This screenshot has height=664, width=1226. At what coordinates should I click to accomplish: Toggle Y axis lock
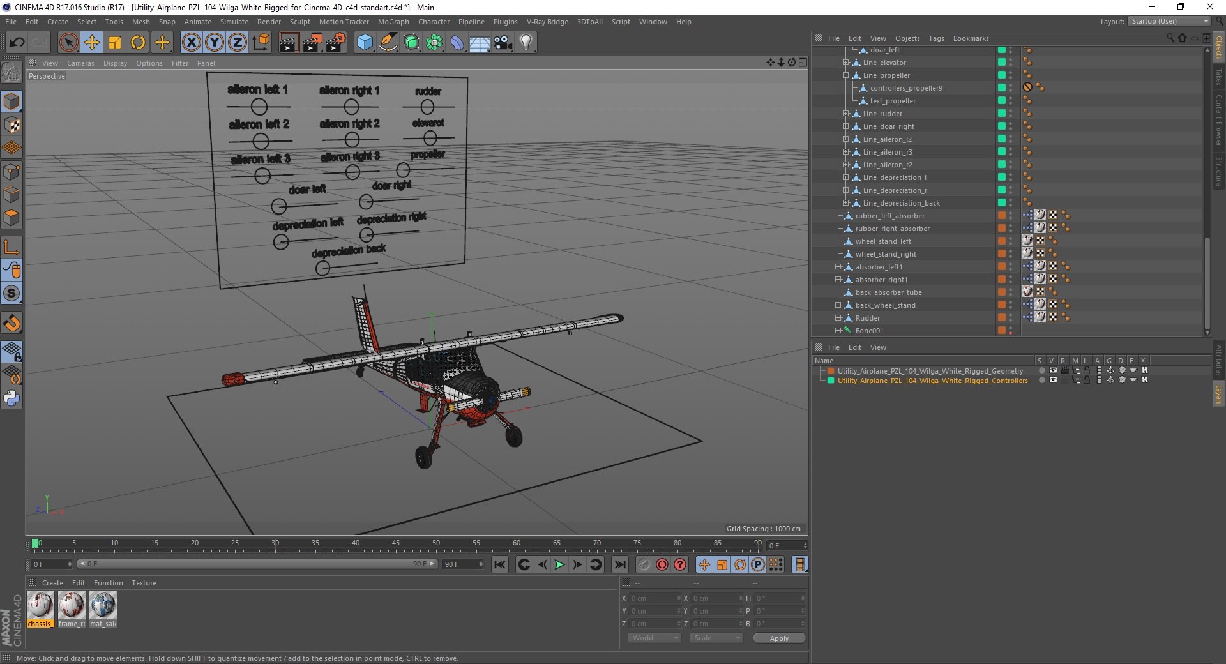(x=215, y=43)
